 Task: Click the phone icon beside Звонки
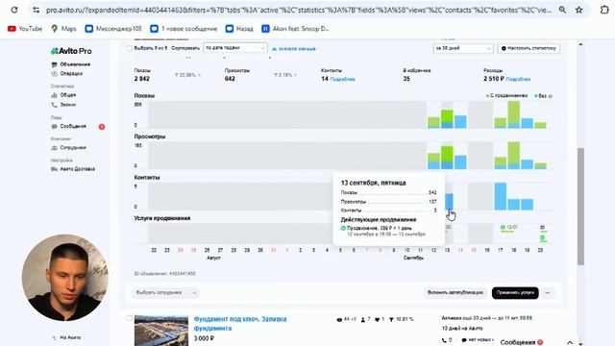(x=54, y=105)
